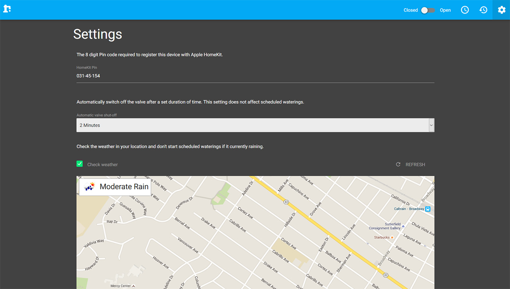The image size is (510, 289).
Task: Click the 'Valdivia Way' street label
Action: pos(94,243)
